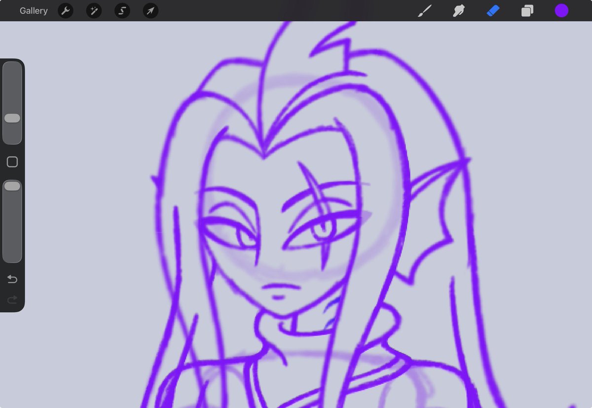
Task: Select the Eraser tool
Action: 493,11
